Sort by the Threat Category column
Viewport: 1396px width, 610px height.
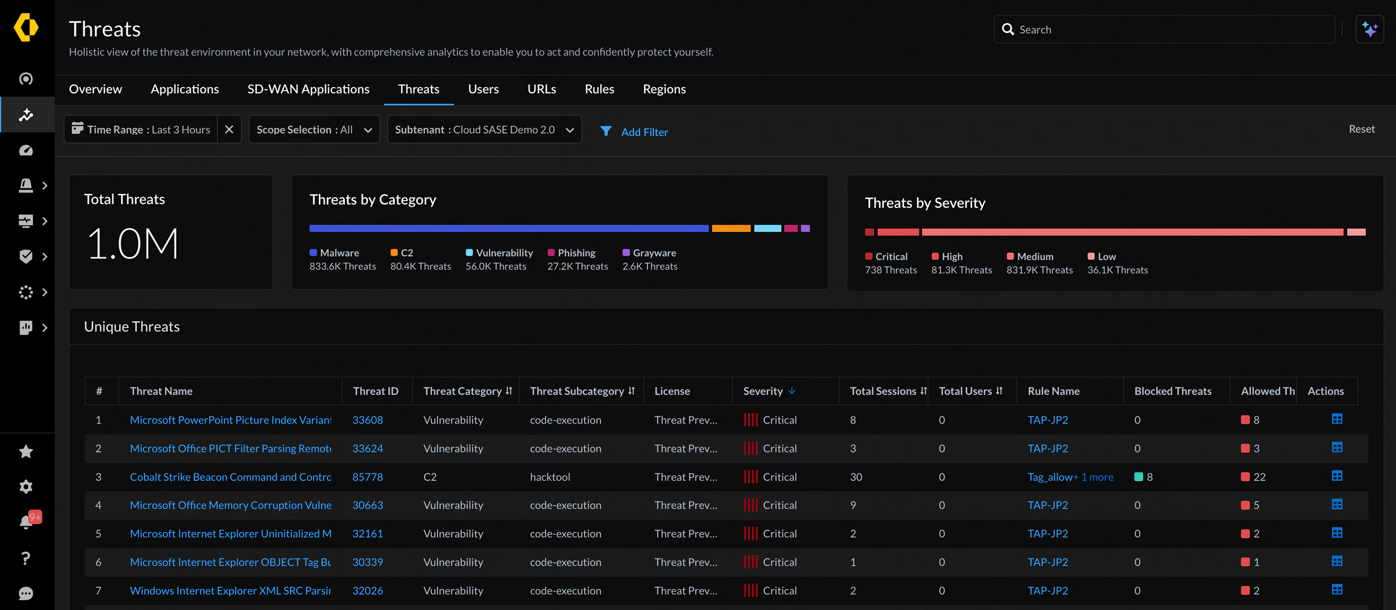pos(508,390)
